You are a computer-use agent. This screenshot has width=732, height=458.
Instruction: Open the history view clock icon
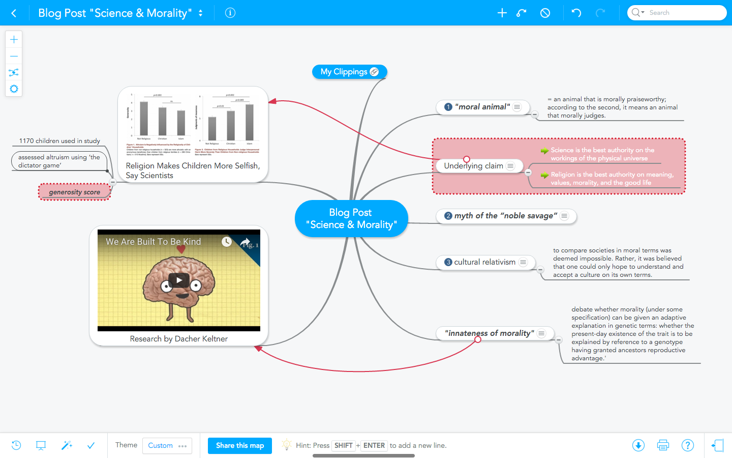point(16,445)
